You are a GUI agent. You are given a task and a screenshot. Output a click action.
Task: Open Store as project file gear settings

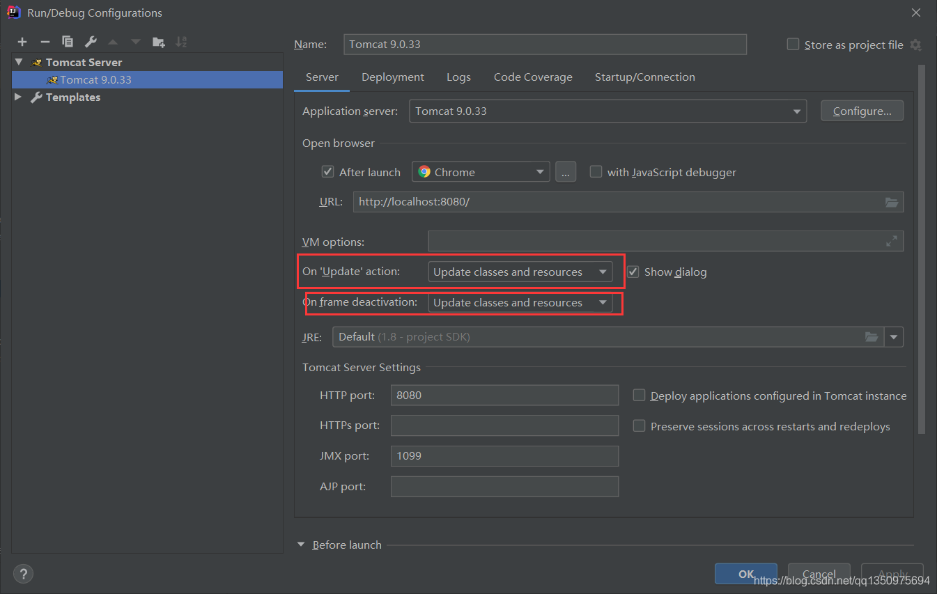pos(915,45)
